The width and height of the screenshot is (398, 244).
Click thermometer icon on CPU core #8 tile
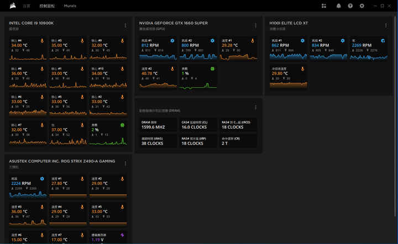tap(42, 68)
